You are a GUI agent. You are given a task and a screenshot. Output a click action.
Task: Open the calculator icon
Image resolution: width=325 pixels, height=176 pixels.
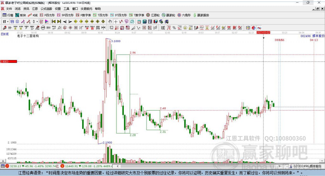[x=144, y=22]
